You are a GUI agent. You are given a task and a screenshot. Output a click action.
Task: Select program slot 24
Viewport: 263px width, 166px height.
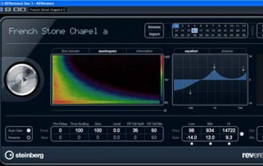coord(244,30)
